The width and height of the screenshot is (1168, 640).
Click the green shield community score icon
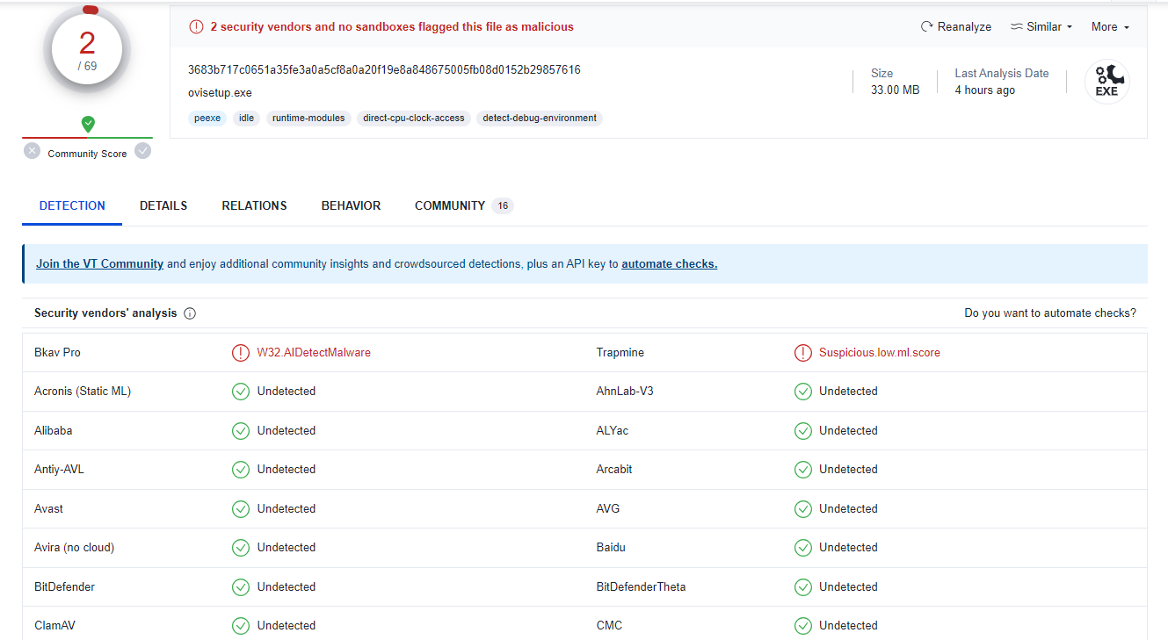(x=88, y=125)
